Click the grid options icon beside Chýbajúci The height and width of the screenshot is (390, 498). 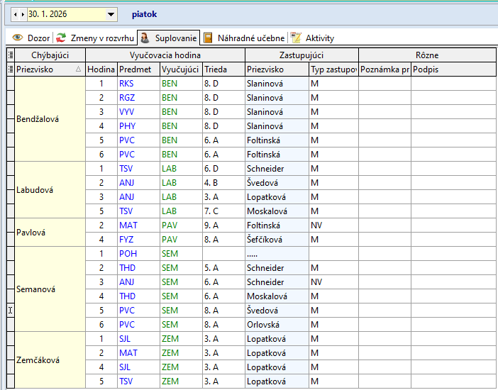click(x=10, y=55)
